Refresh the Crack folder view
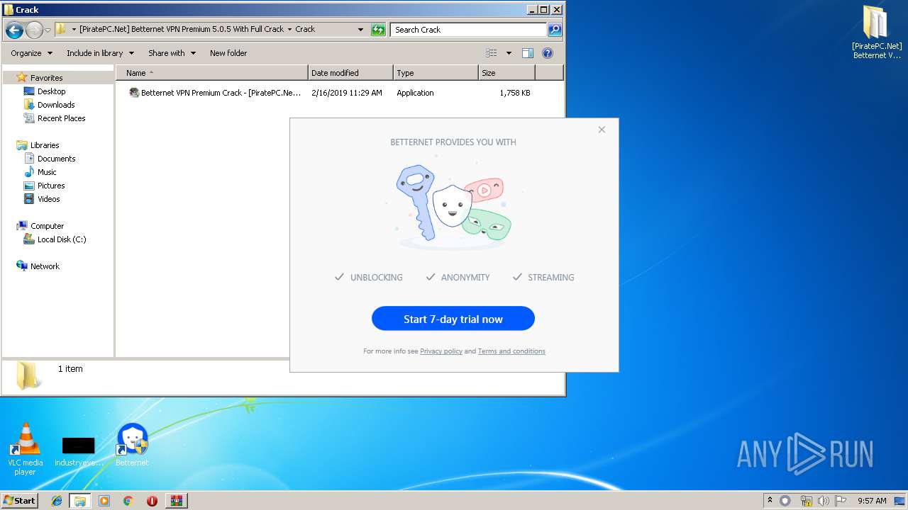Viewport: 908px width, 510px height. 378,30
